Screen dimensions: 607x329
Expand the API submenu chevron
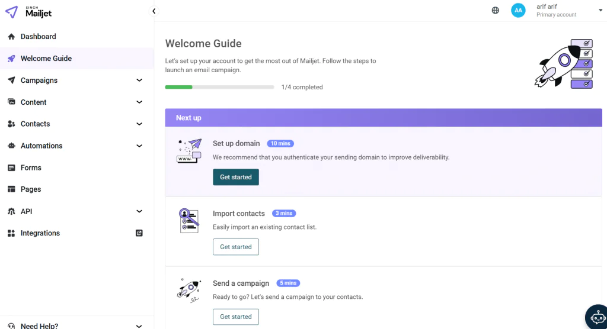pos(139,211)
